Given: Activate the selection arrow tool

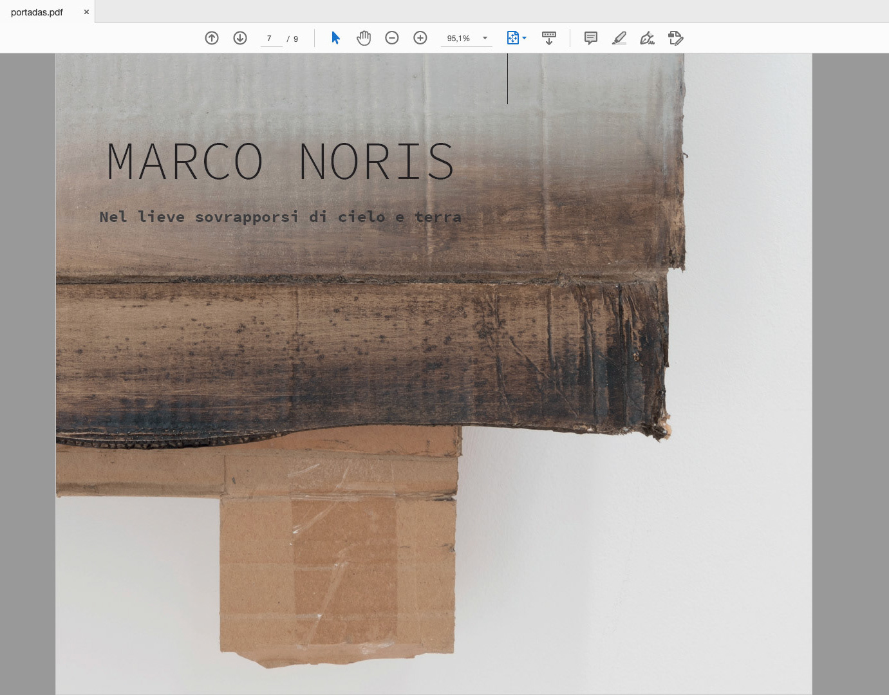Looking at the screenshot, I should tap(335, 38).
